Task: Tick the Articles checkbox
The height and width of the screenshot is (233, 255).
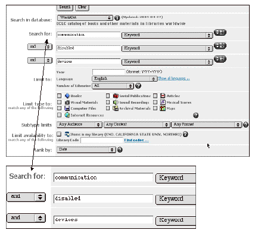Action: [156, 96]
